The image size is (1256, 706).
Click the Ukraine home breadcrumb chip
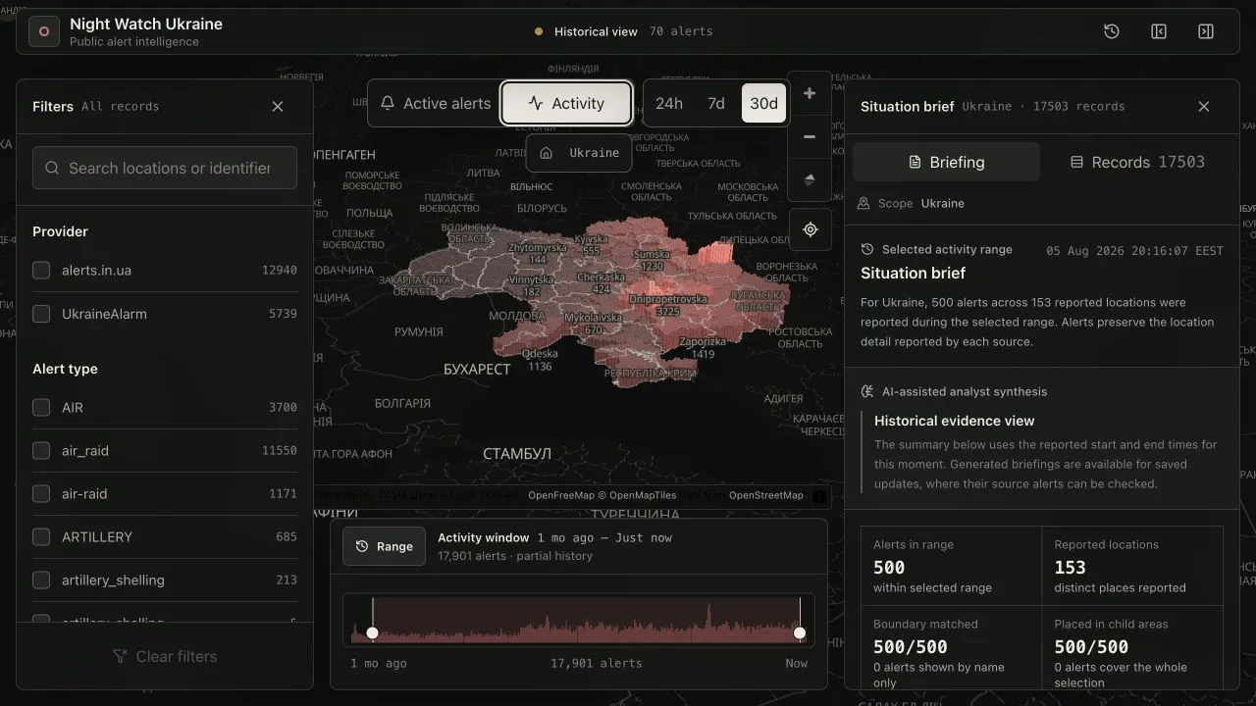(x=579, y=153)
